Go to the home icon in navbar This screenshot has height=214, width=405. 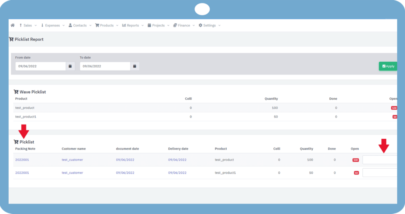12,25
